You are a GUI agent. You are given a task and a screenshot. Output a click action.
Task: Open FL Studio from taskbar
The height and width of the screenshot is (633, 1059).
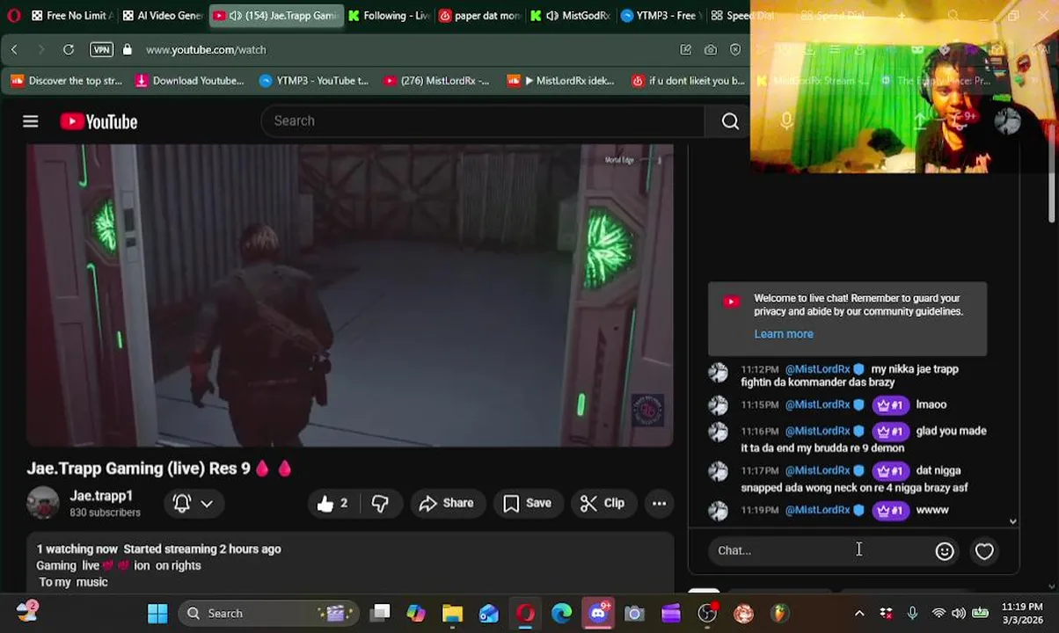[x=779, y=614]
